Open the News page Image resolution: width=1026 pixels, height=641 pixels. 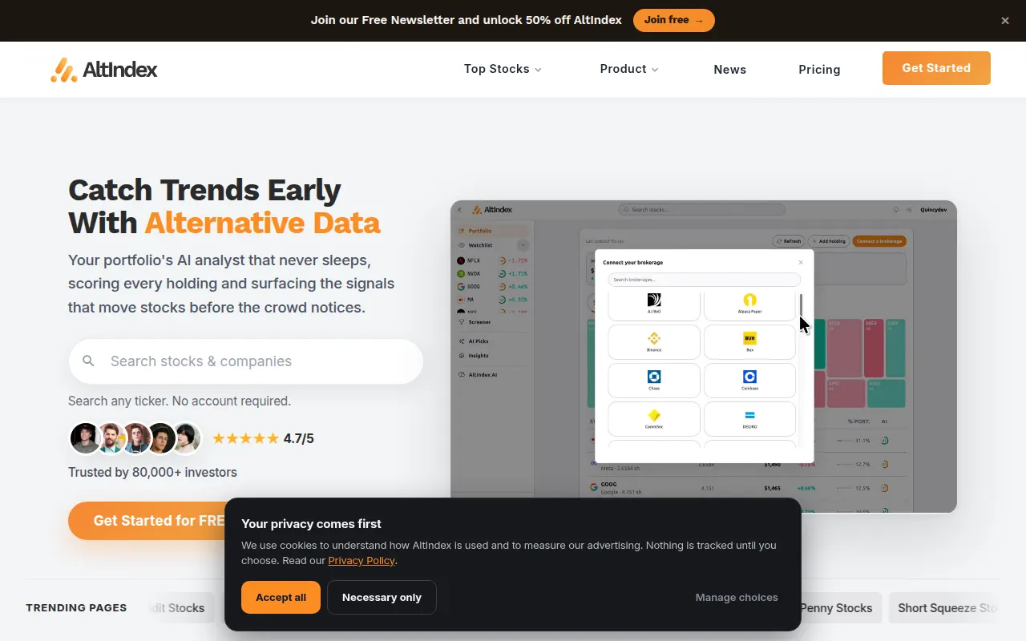click(730, 70)
